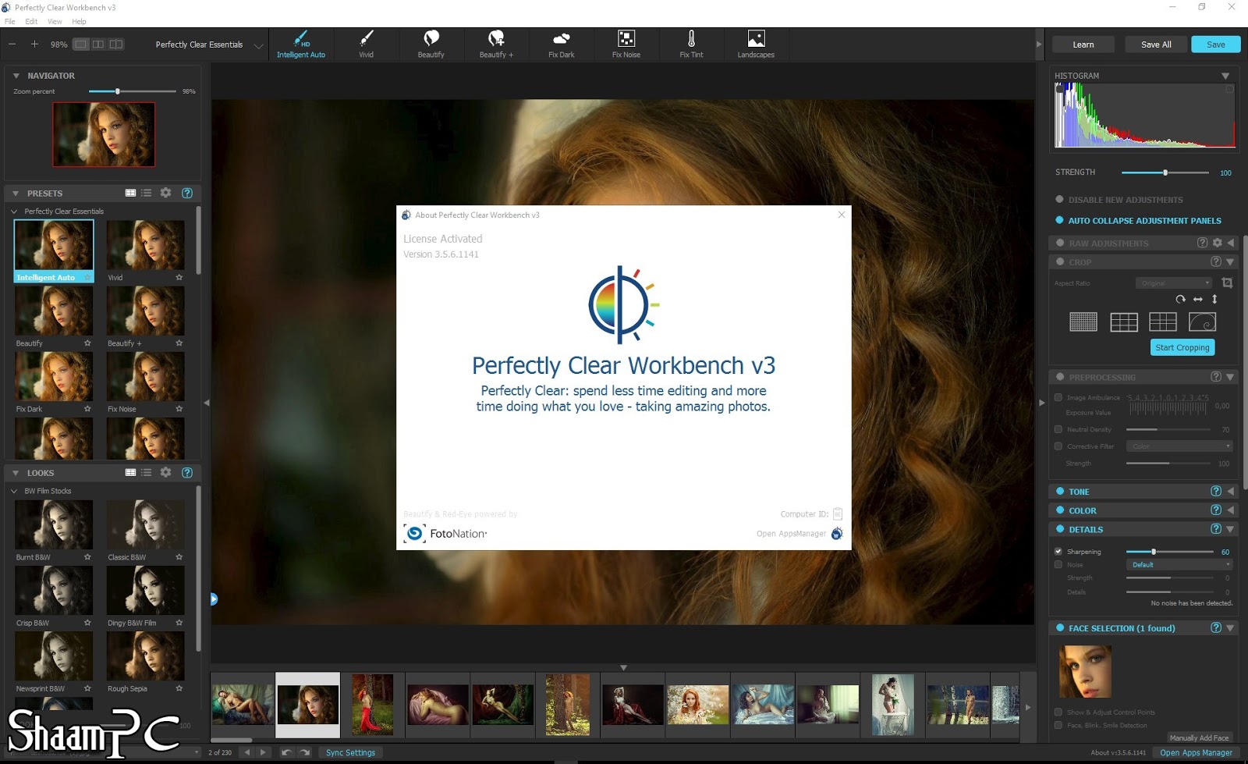Select the Burnt B&W look thumbnail
The height and width of the screenshot is (764, 1248).
click(54, 524)
